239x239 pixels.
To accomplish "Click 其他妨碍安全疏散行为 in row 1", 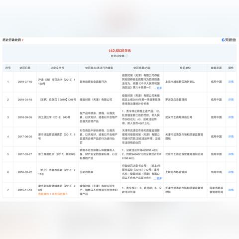I will pos(93,82).
